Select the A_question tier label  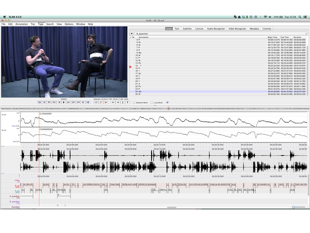click(15, 196)
